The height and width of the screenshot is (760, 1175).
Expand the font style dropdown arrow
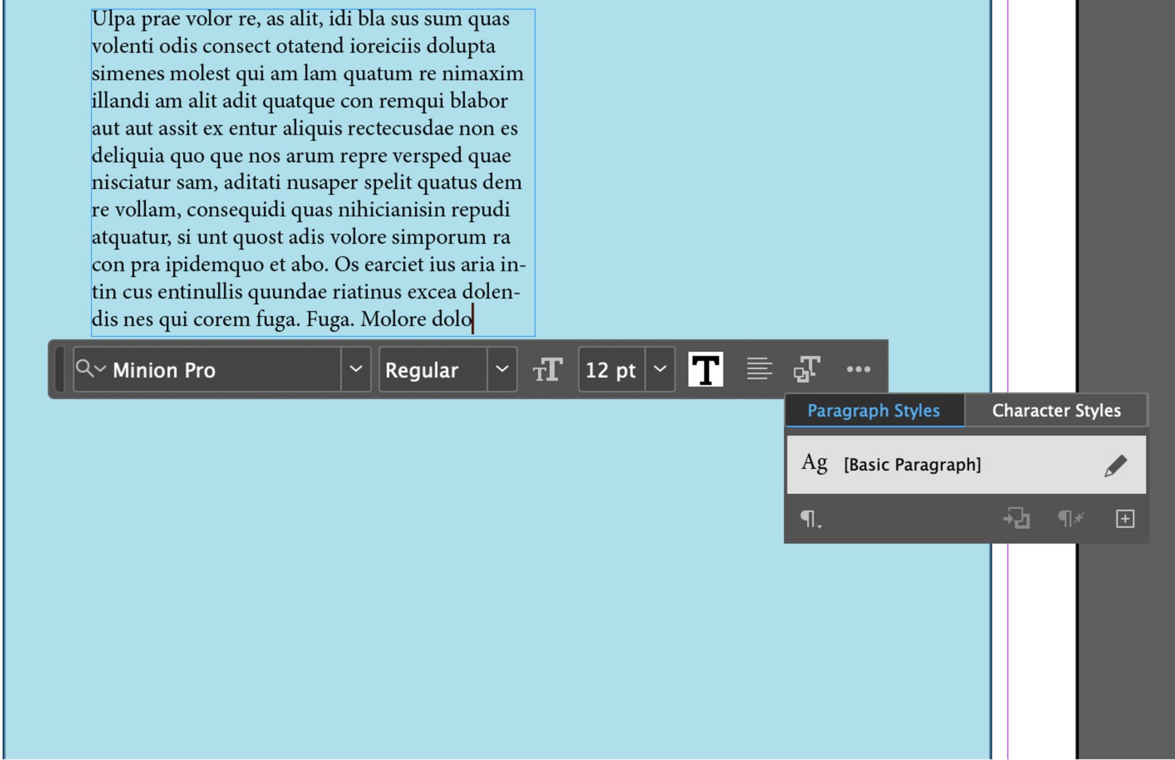502,369
